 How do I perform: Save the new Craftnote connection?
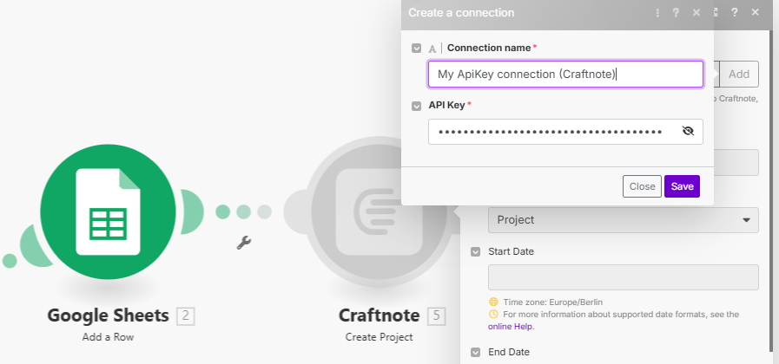click(682, 186)
